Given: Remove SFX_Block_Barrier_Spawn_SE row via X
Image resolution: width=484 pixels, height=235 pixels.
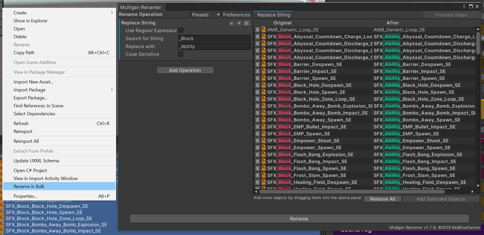Looking at the screenshot, I should 257,78.
